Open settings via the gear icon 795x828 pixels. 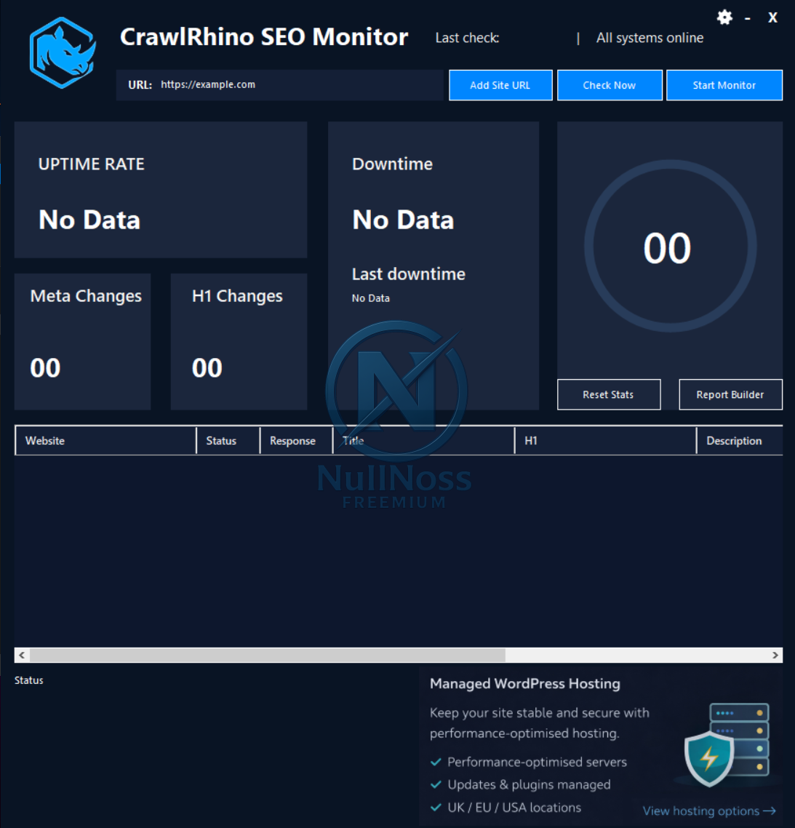point(724,17)
